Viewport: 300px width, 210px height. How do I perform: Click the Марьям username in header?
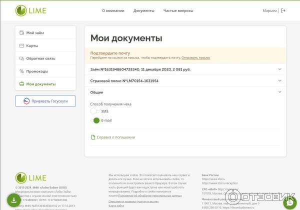tap(269, 10)
